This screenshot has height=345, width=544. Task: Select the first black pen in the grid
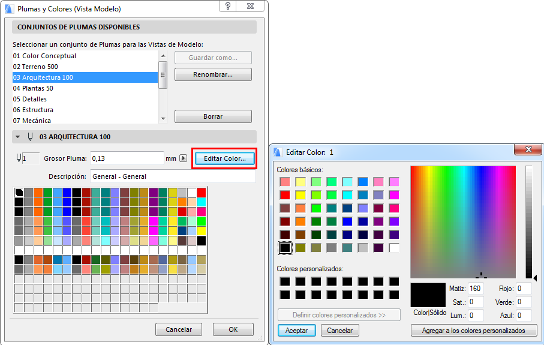click(x=19, y=192)
